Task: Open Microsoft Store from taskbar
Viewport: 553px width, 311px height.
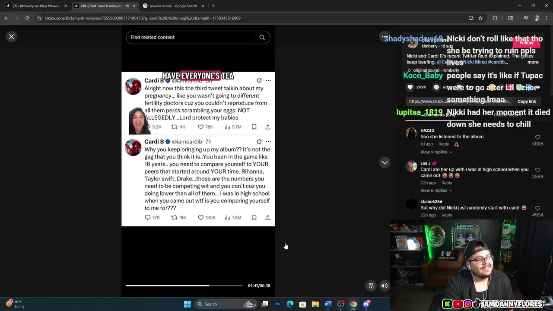Action: point(302,304)
